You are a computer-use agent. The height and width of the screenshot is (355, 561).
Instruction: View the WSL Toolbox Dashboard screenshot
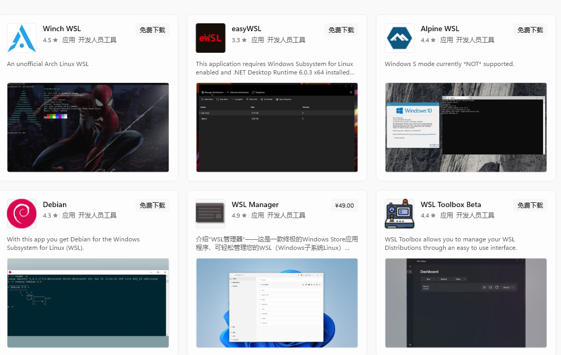pos(466,303)
